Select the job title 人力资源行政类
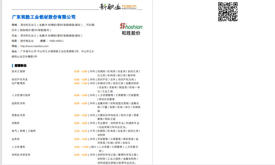275x165 pixels. tap(21, 95)
